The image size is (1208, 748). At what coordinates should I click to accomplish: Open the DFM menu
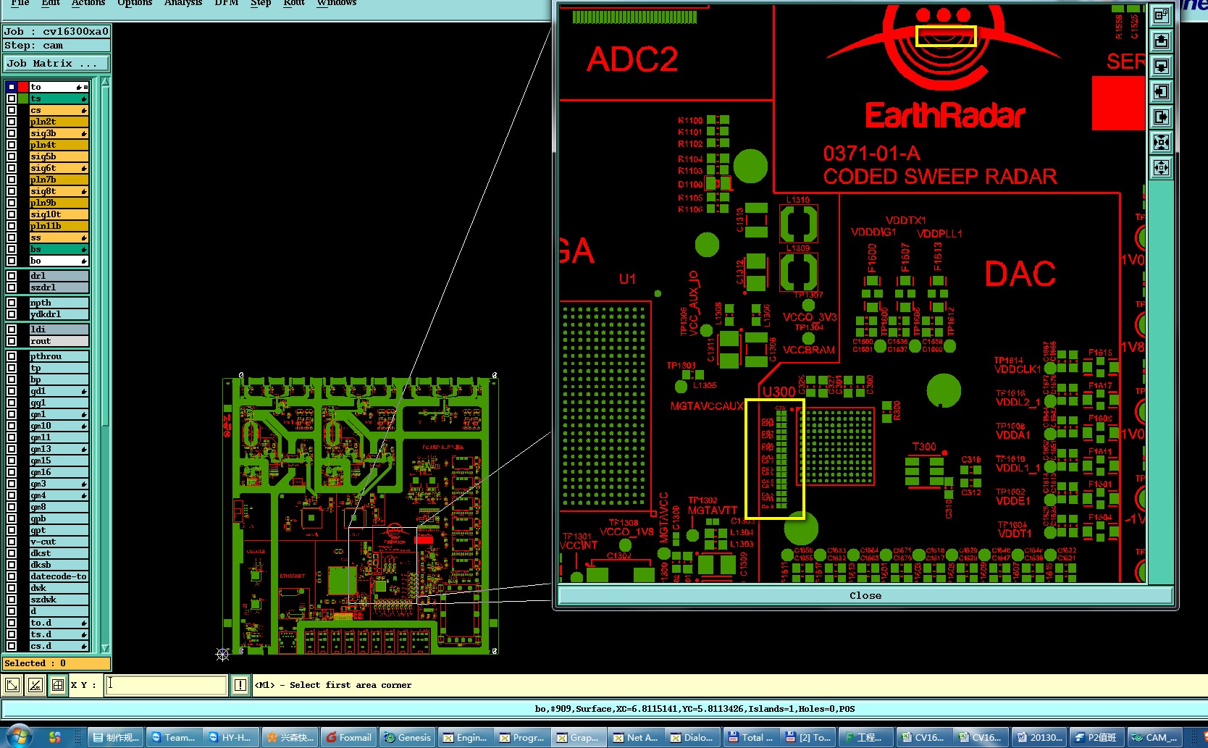coord(227,3)
